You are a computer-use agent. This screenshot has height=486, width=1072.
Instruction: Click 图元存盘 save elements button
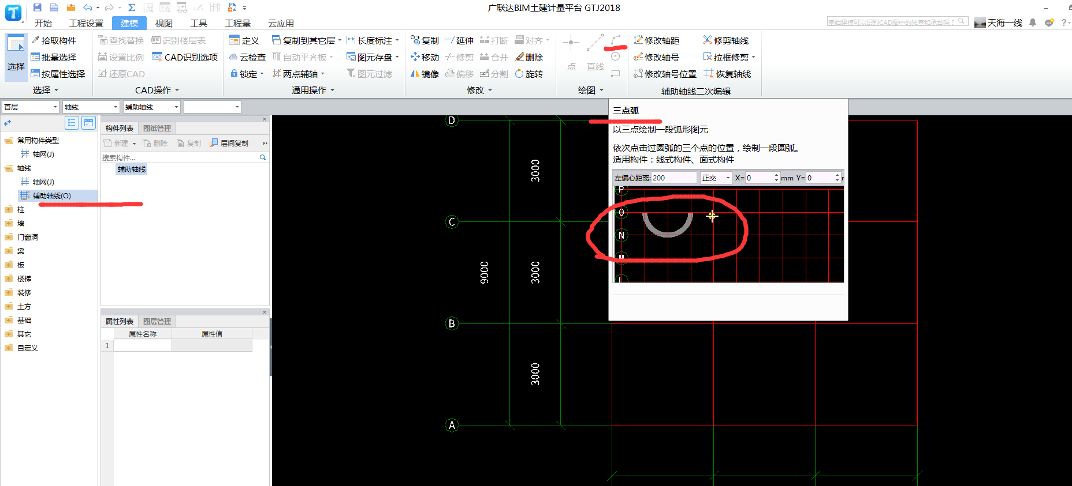click(x=370, y=57)
